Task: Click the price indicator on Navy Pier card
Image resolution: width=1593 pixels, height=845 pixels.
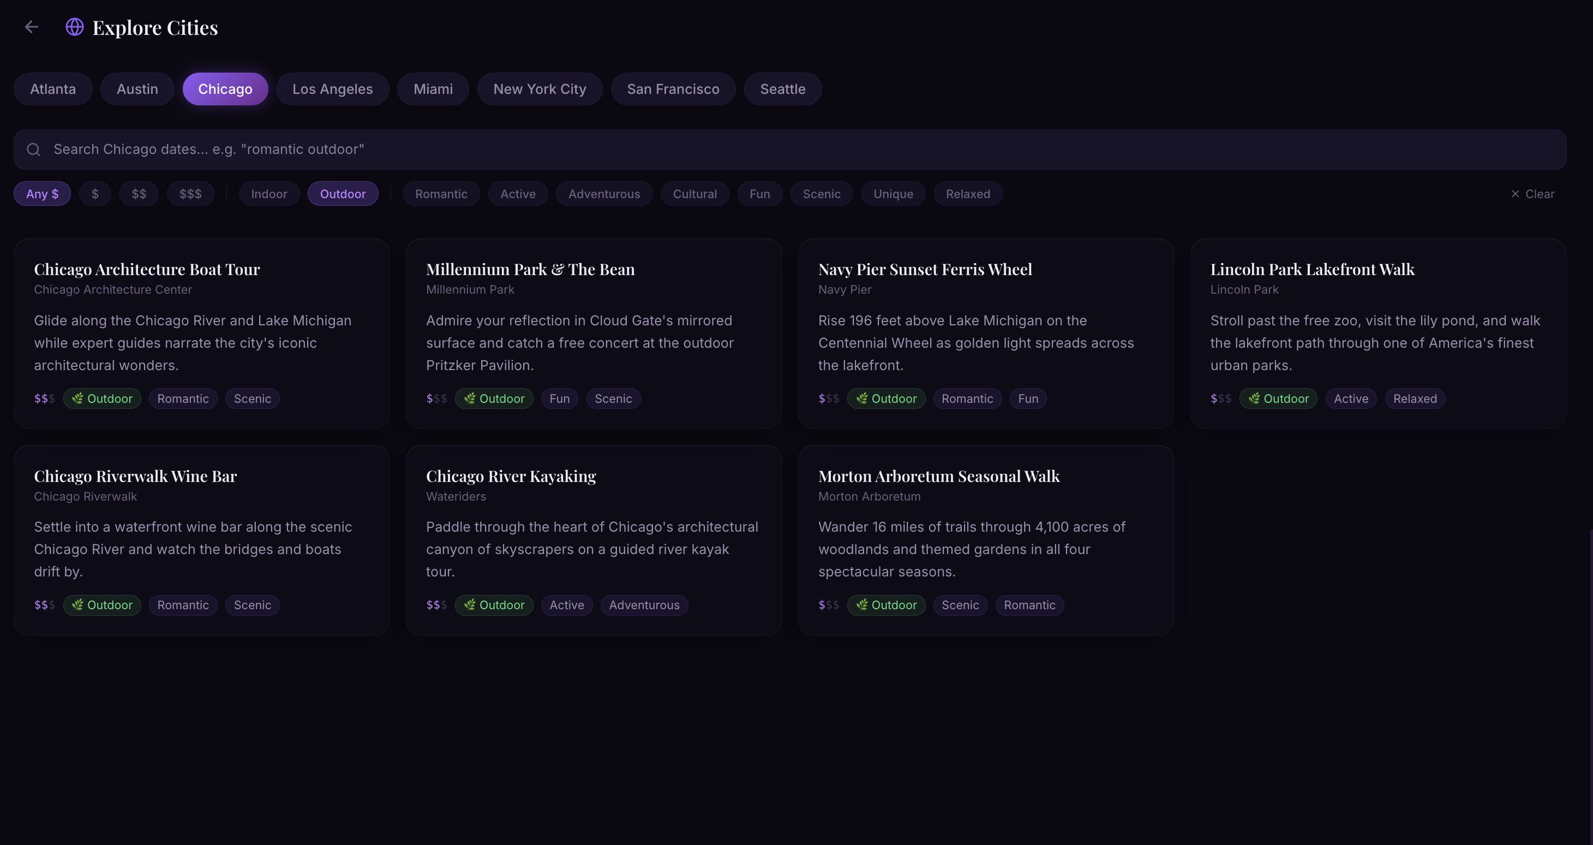Action: pyautogui.click(x=829, y=399)
